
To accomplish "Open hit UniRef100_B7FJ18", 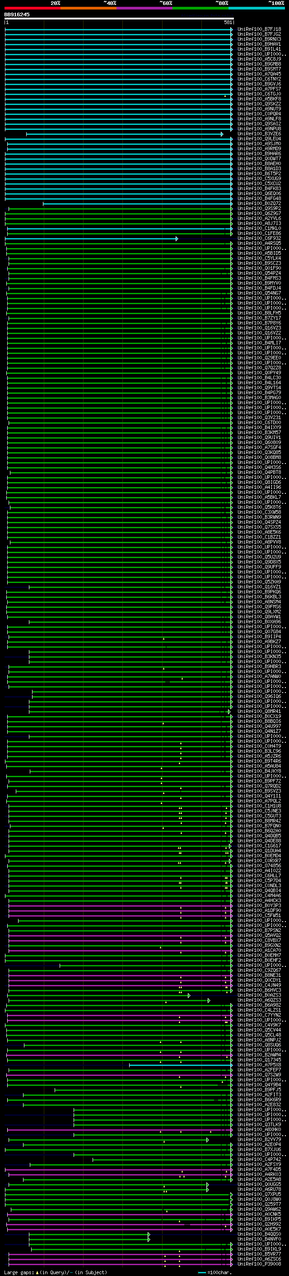I will (x=259, y=29).
